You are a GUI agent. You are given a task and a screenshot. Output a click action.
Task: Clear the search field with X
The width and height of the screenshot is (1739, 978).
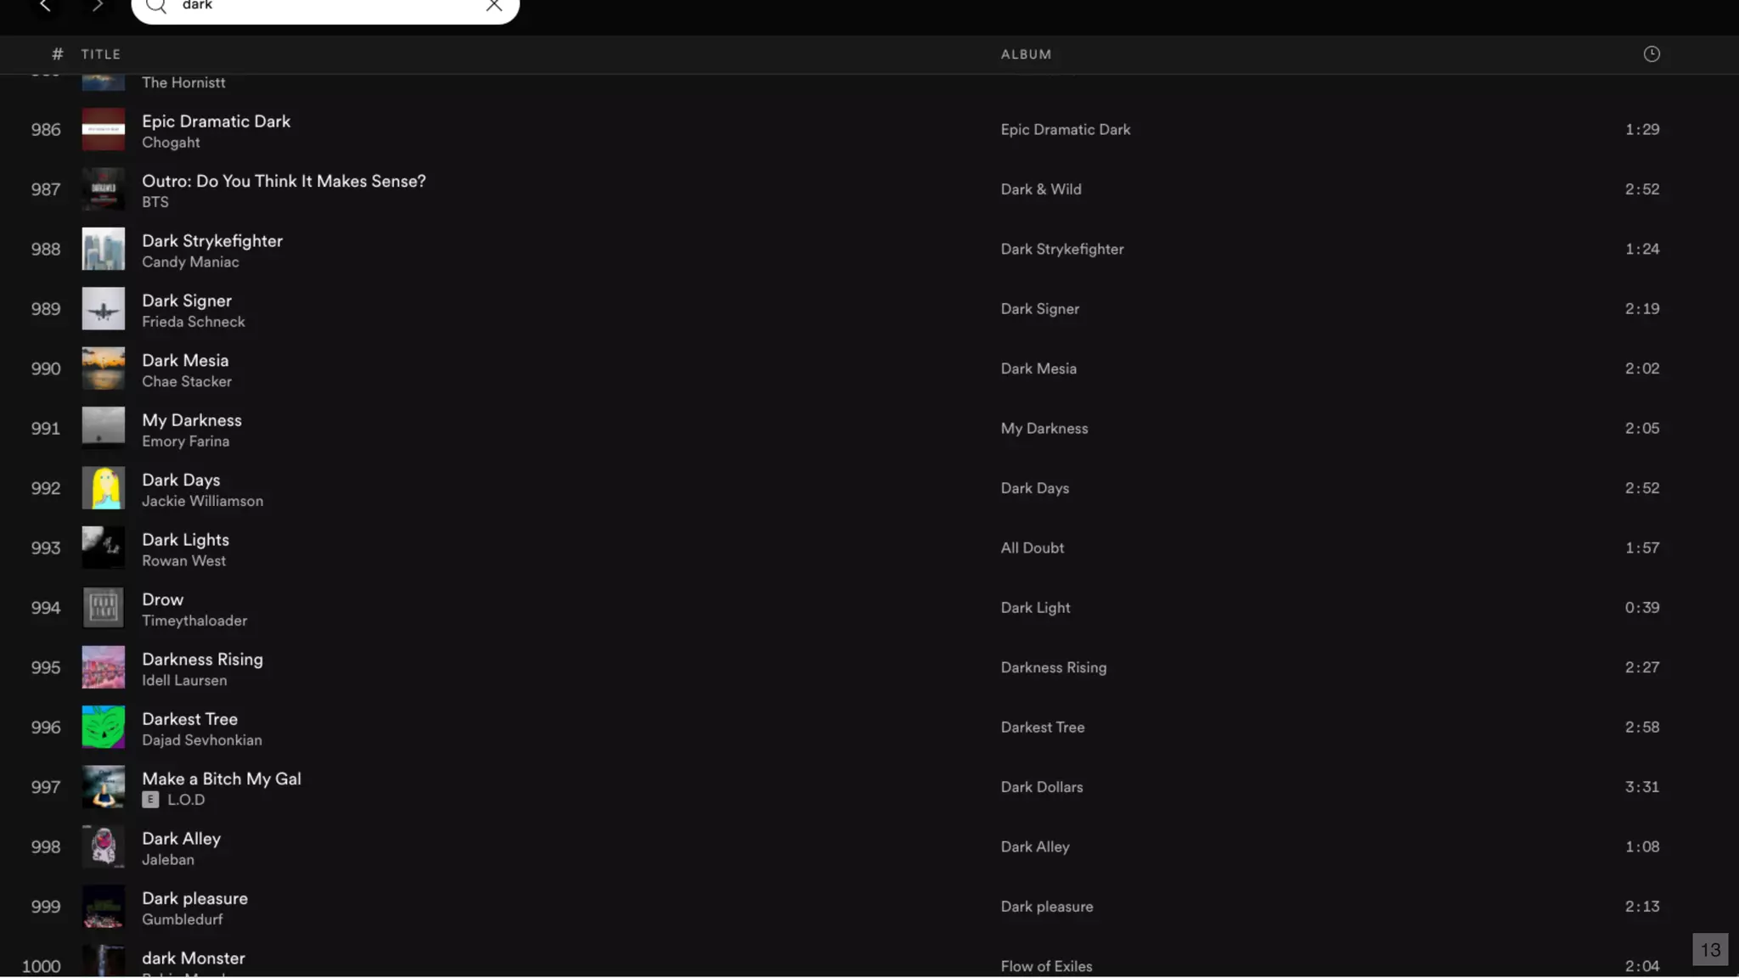(x=494, y=6)
